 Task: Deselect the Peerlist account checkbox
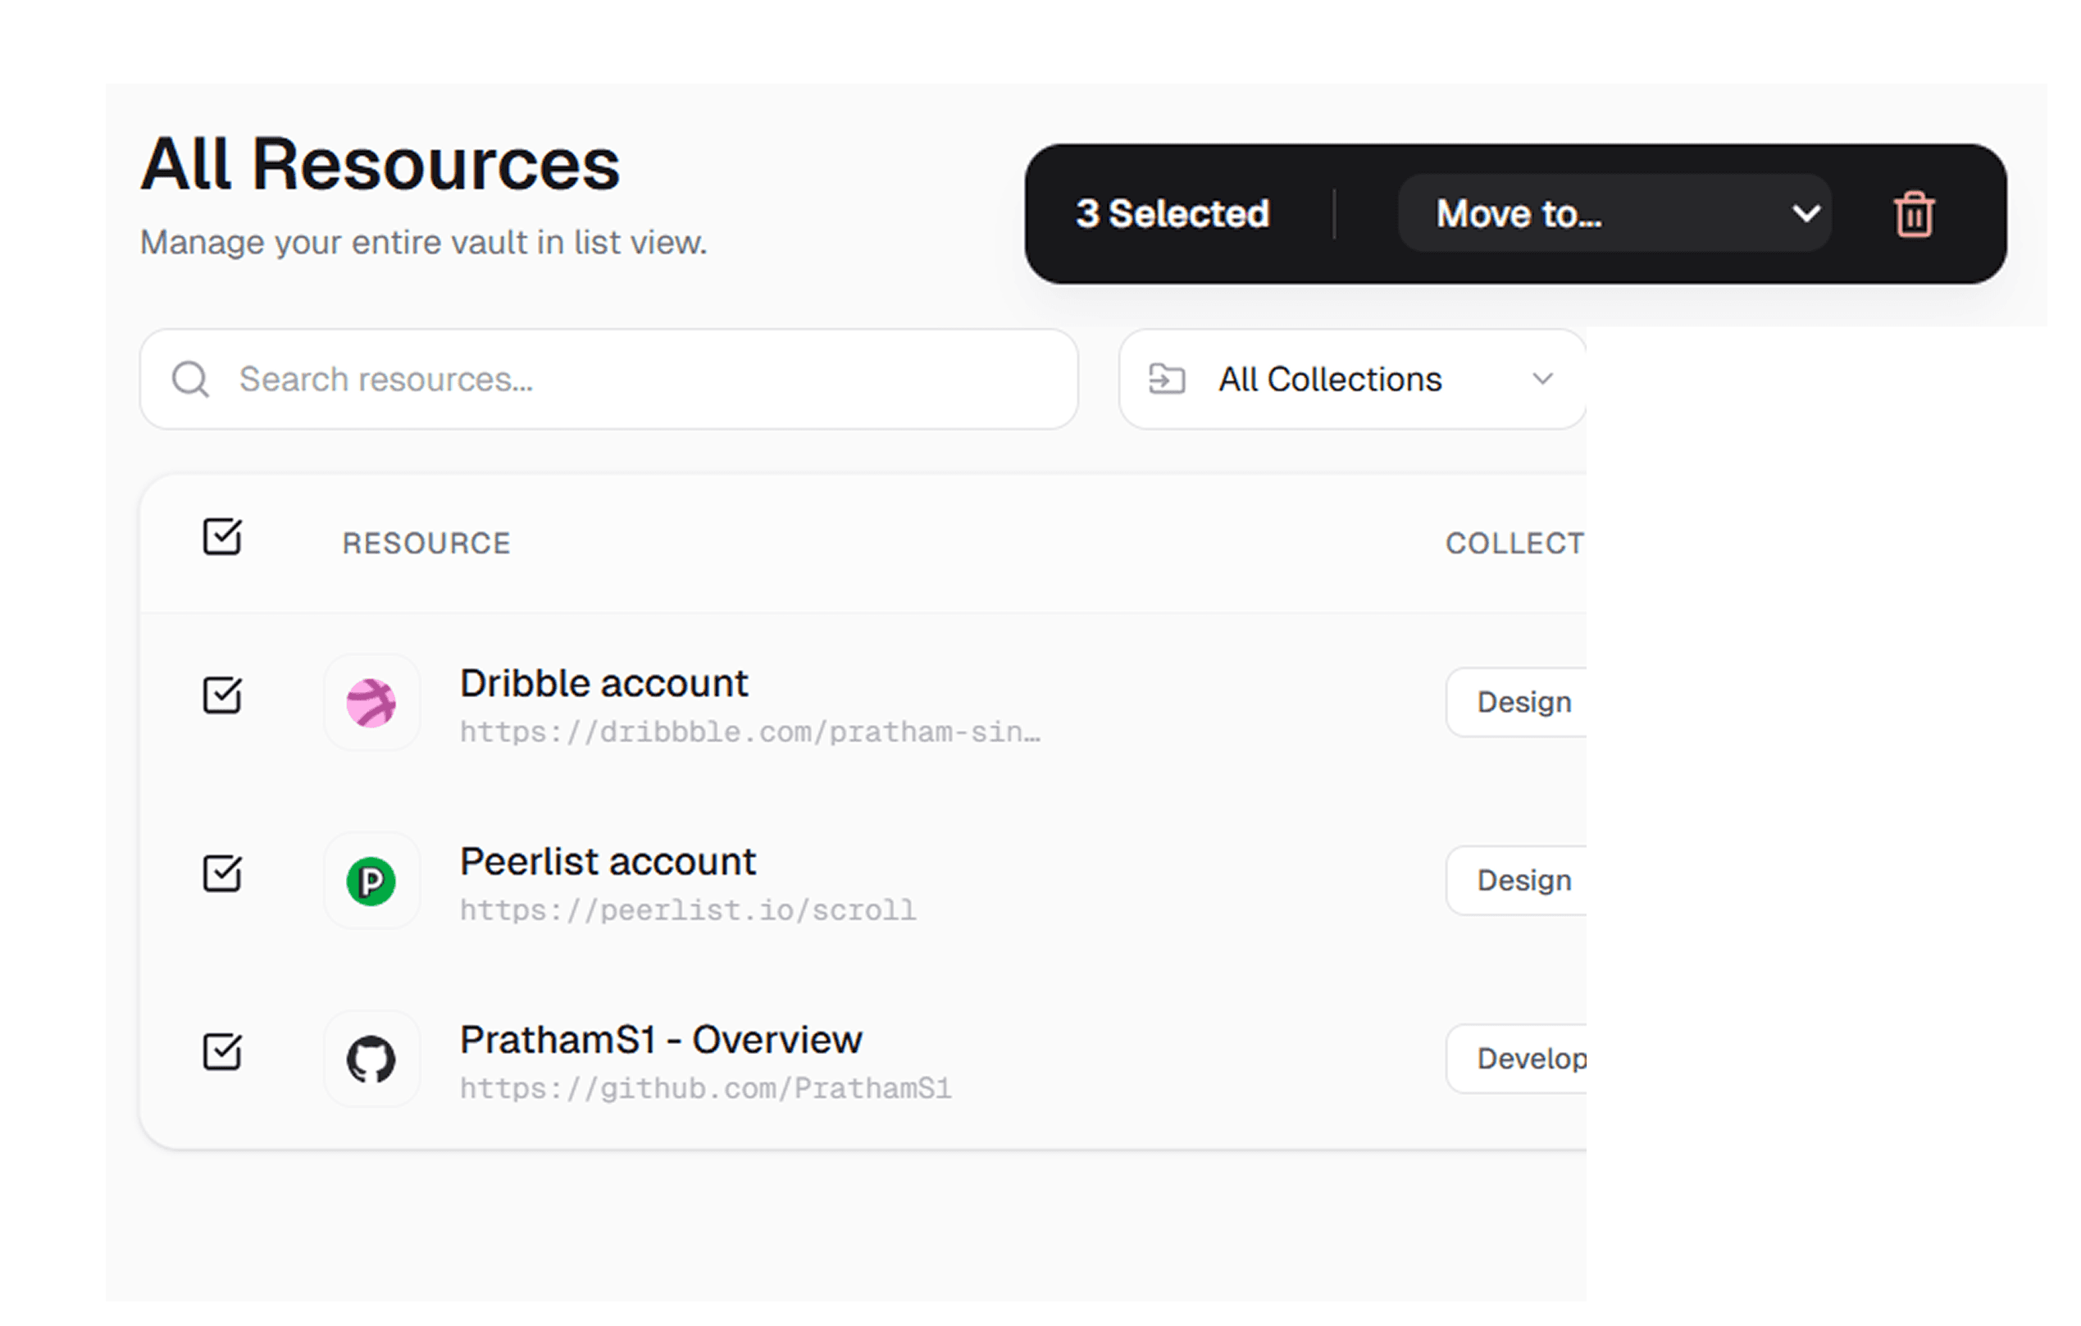pos(223,875)
